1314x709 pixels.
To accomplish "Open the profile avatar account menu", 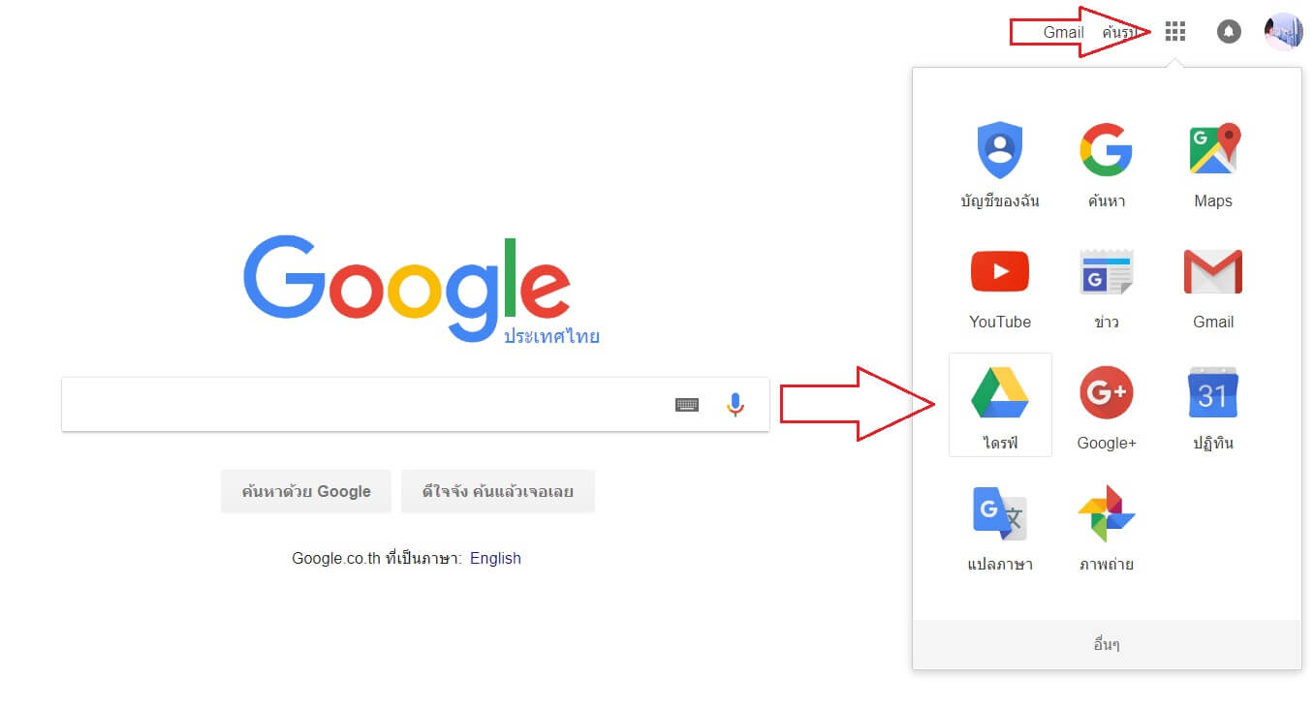I will point(1284,32).
